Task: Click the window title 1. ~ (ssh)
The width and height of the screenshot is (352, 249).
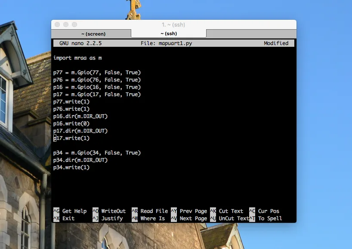Action: [174, 24]
